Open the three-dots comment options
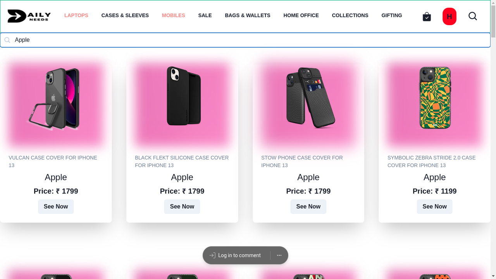 point(279,255)
